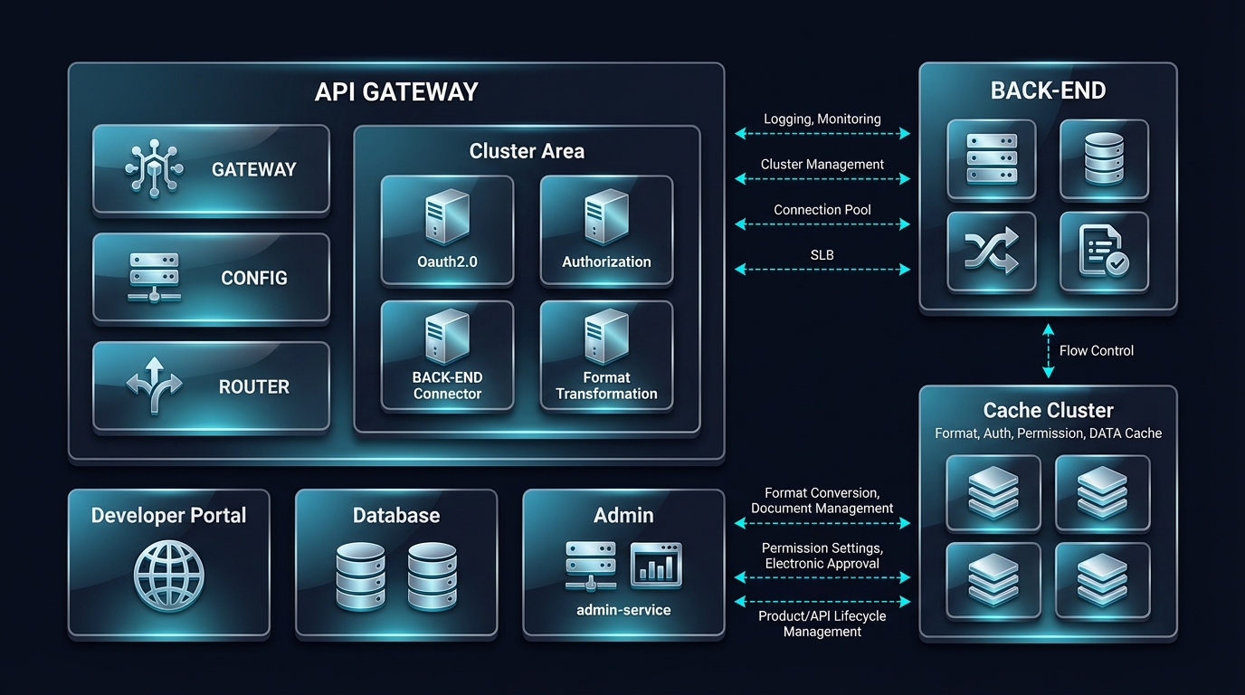Image resolution: width=1245 pixels, height=695 pixels.
Task: Collapse the Cache Cluster panel
Action: click(1048, 410)
